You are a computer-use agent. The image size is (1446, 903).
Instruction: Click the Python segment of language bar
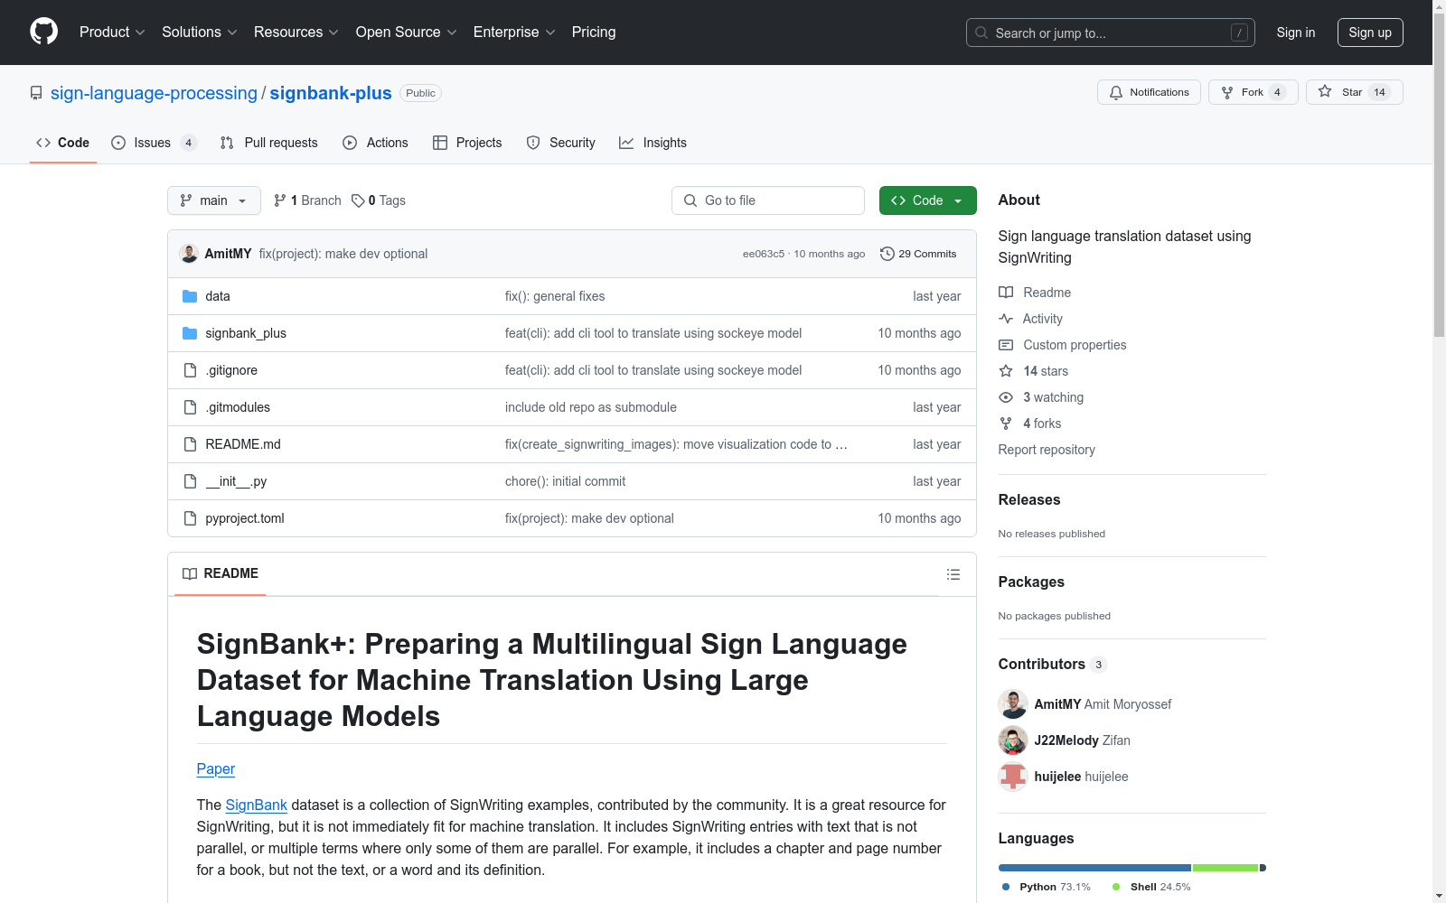pyautogui.click(x=1094, y=868)
